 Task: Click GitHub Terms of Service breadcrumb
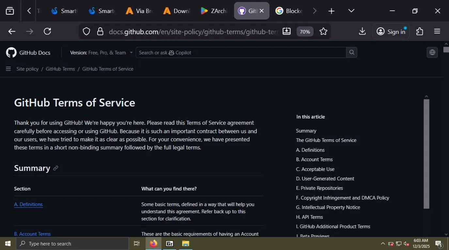point(108,69)
